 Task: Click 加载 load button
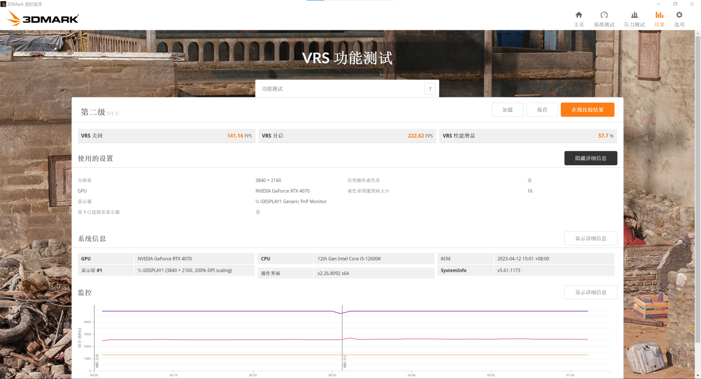507,110
